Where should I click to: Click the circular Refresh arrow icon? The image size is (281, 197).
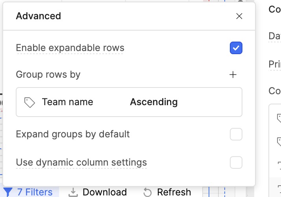pos(148,192)
